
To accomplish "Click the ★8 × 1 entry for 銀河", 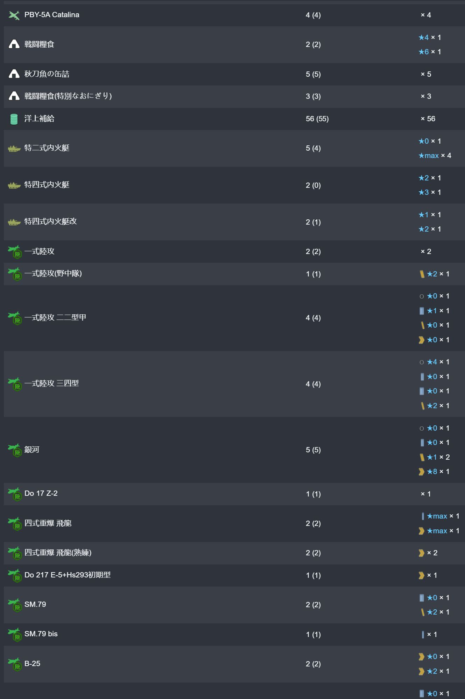I will click(x=434, y=472).
